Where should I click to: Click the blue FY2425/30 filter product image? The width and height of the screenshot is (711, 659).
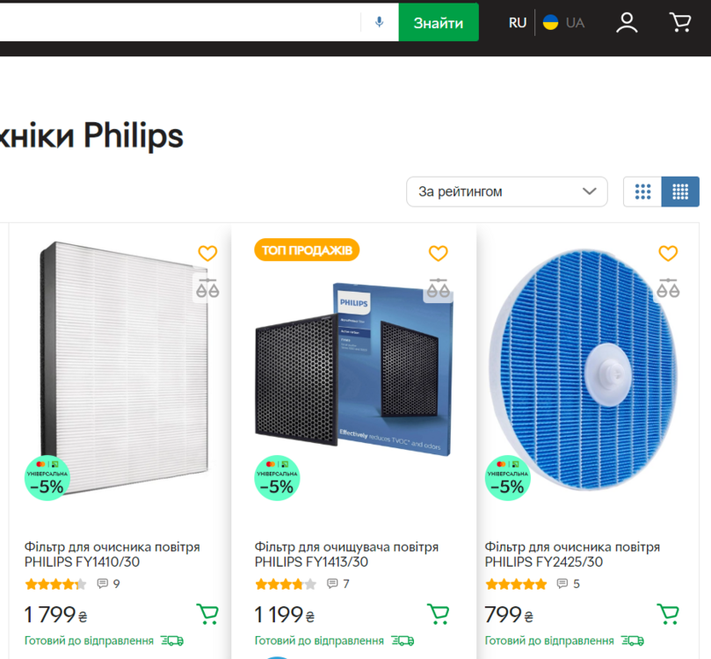[584, 367]
